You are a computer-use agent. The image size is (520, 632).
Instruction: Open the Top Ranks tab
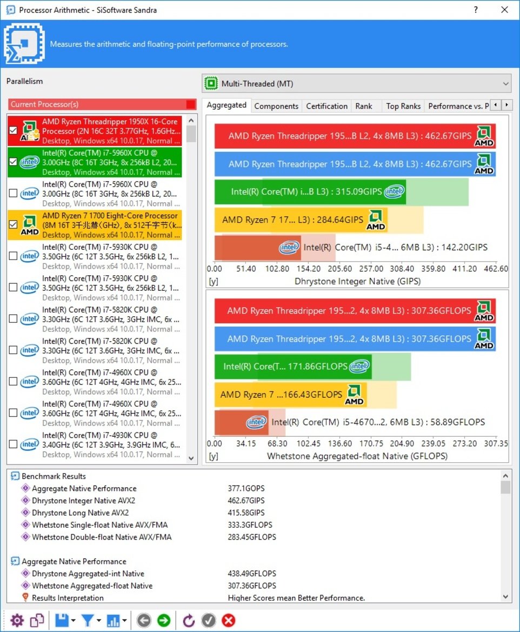pyautogui.click(x=403, y=106)
